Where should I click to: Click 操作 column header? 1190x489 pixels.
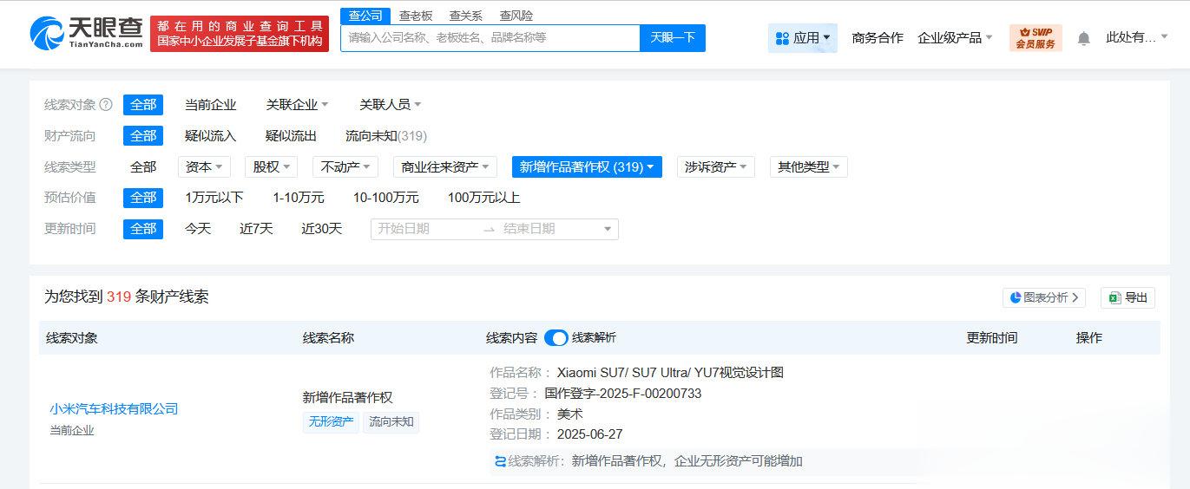(1089, 338)
